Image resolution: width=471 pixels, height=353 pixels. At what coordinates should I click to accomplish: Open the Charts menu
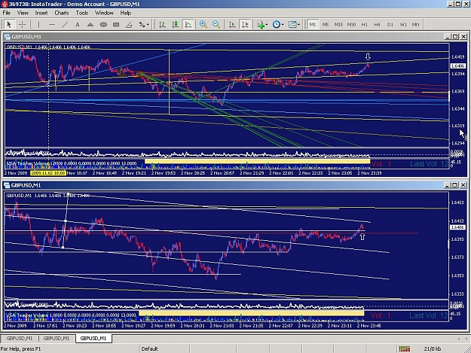tap(62, 13)
